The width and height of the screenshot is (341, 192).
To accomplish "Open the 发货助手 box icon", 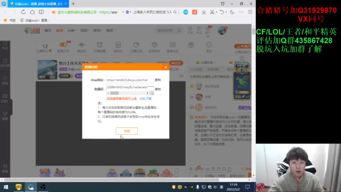I will click(154, 47).
